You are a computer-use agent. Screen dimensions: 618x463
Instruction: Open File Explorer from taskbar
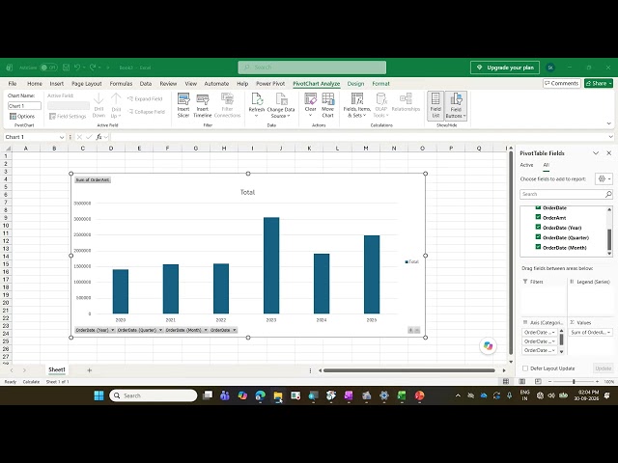(x=278, y=395)
